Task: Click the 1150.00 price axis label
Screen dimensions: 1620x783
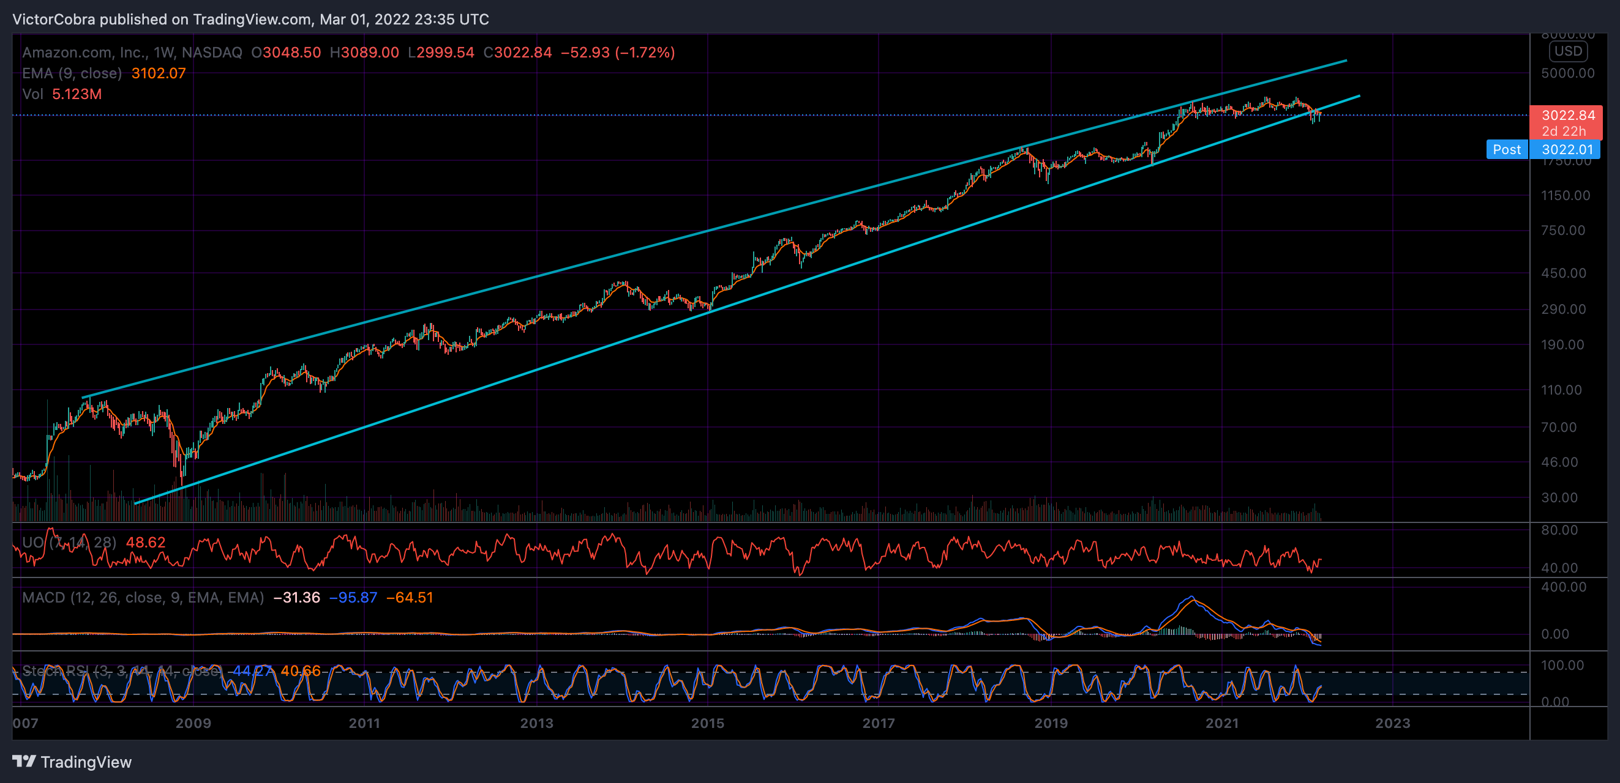Action: [1566, 195]
